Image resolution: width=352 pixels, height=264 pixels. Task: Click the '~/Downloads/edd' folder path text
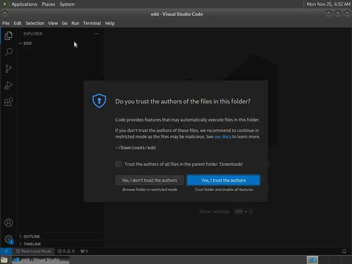point(135,148)
